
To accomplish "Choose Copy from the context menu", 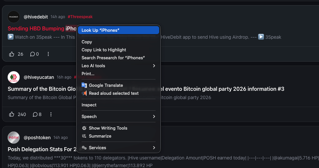I will (118, 42).
